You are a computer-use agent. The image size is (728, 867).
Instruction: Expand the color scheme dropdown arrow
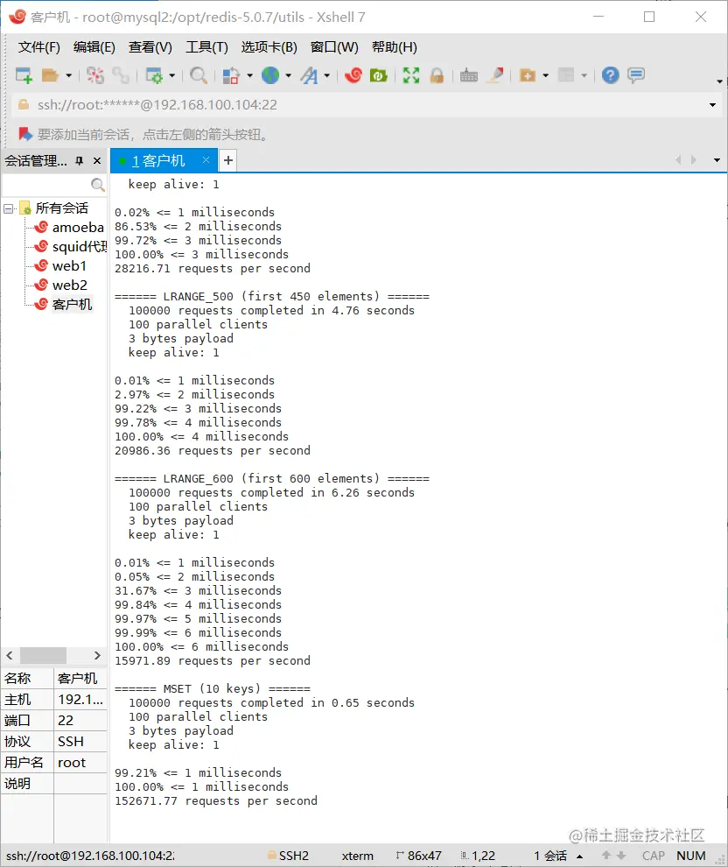click(x=249, y=75)
